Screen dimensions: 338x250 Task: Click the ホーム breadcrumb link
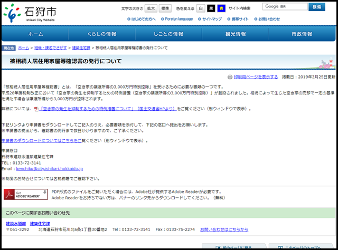click(23, 48)
